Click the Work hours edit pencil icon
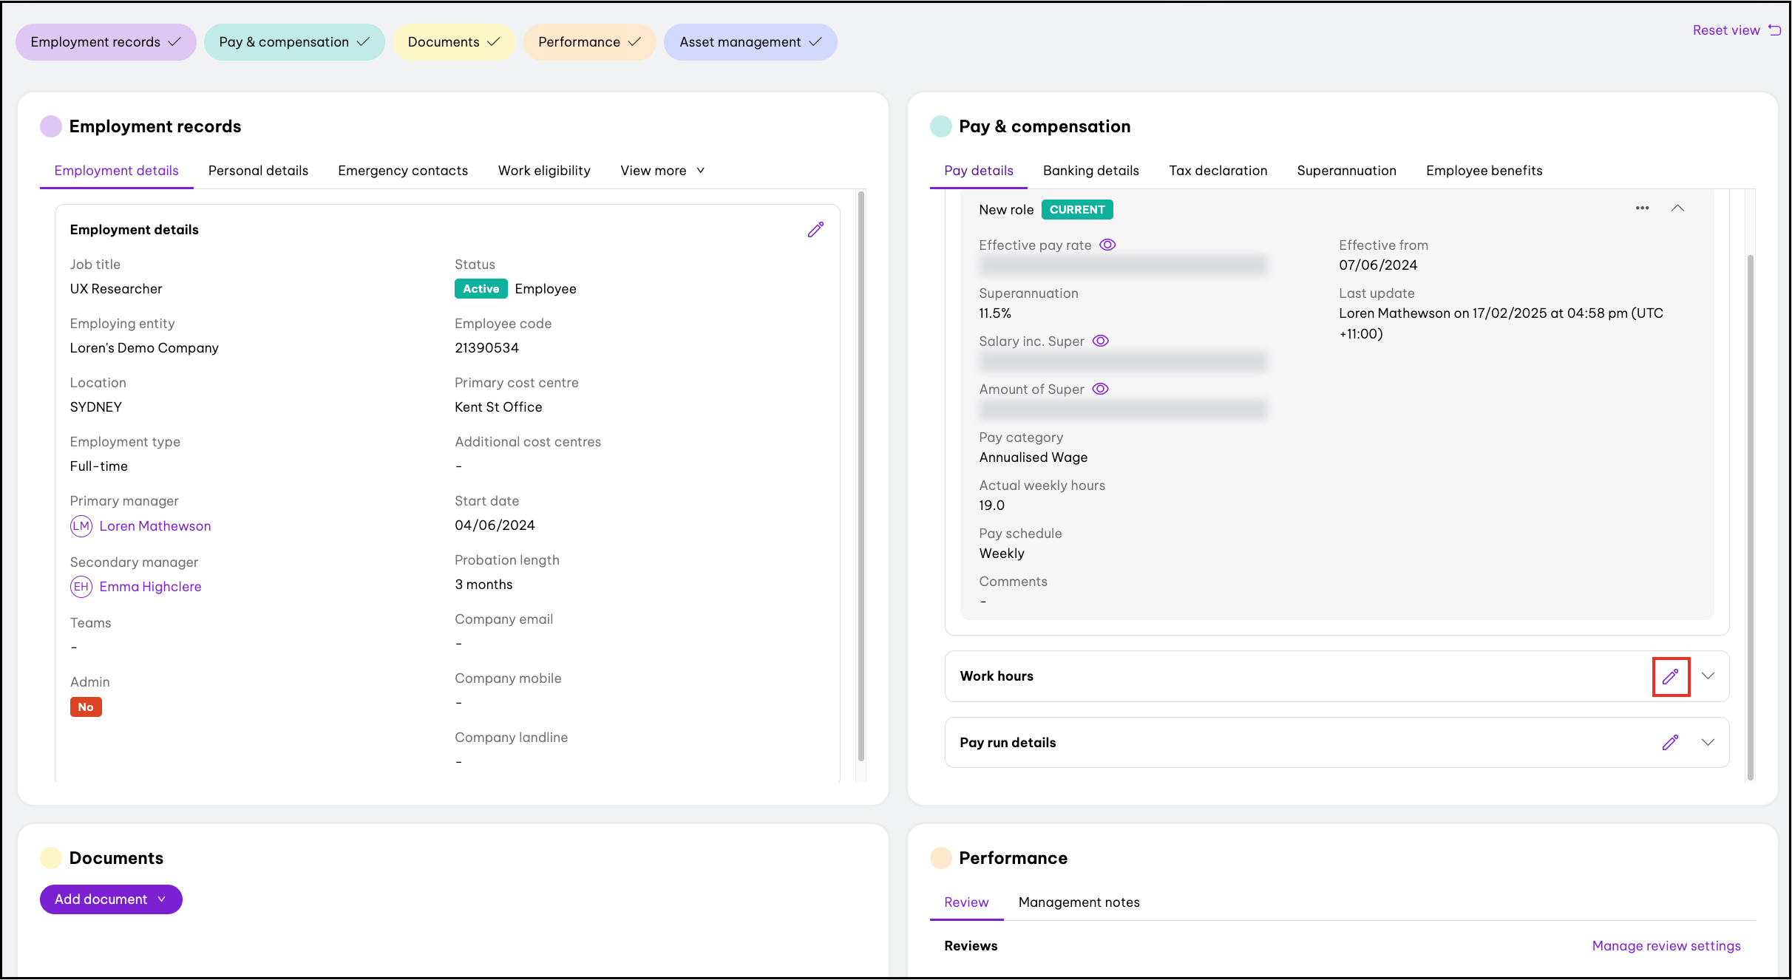The image size is (1792, 980). tap(1670, 676)
